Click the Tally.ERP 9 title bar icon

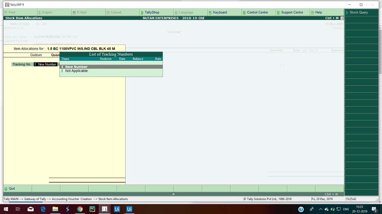tap(7, 4)
